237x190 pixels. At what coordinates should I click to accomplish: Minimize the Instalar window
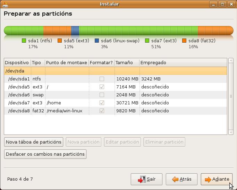click(213, 4)
